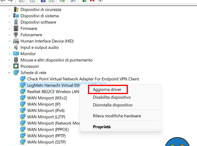Expand Human Interface Device (HID) node
Image resolution: width=197 pixels, height=146 pixels.
9,41
